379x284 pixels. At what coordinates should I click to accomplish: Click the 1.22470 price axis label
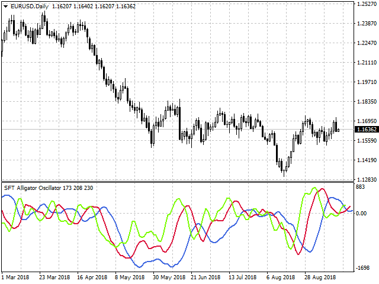[367, 43]
